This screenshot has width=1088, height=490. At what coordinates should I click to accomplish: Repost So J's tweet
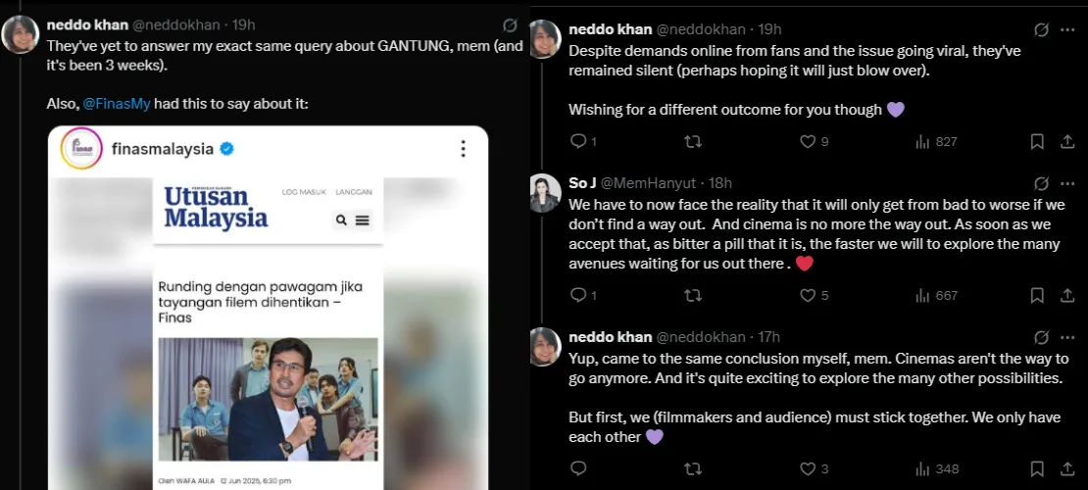point(693,295)
